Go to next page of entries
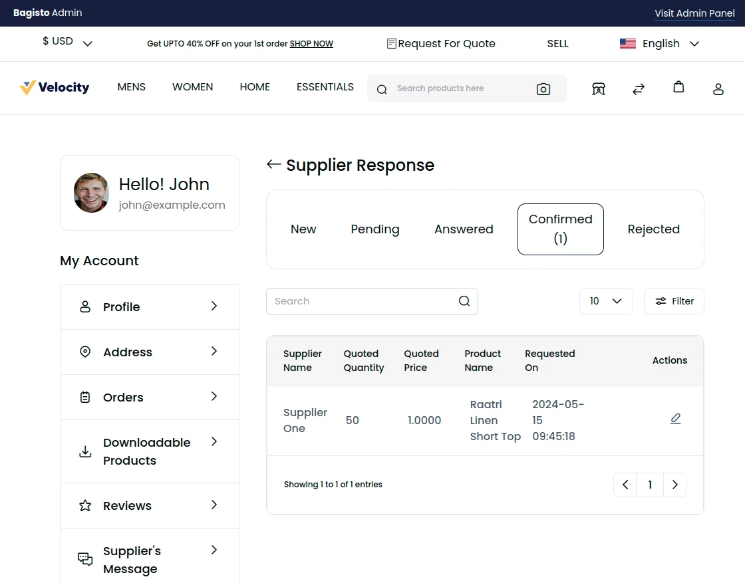The width and height of the screenshot is (745, 585). coord(674,485)
